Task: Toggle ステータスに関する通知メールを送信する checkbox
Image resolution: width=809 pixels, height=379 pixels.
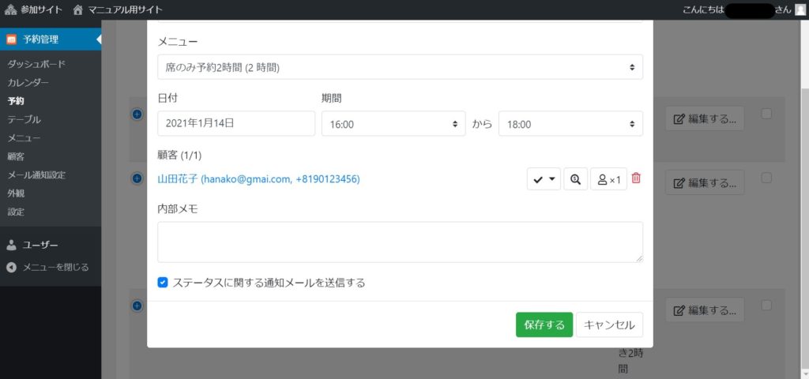Action: (x=163, y=282)
